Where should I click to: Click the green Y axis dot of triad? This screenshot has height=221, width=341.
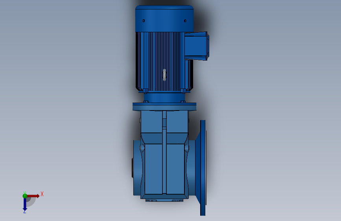25,196
